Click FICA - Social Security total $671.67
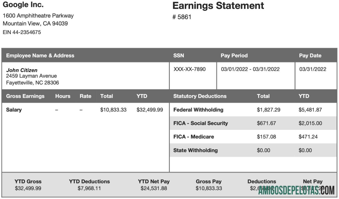 pyautogui.click(x=266, y=123)
